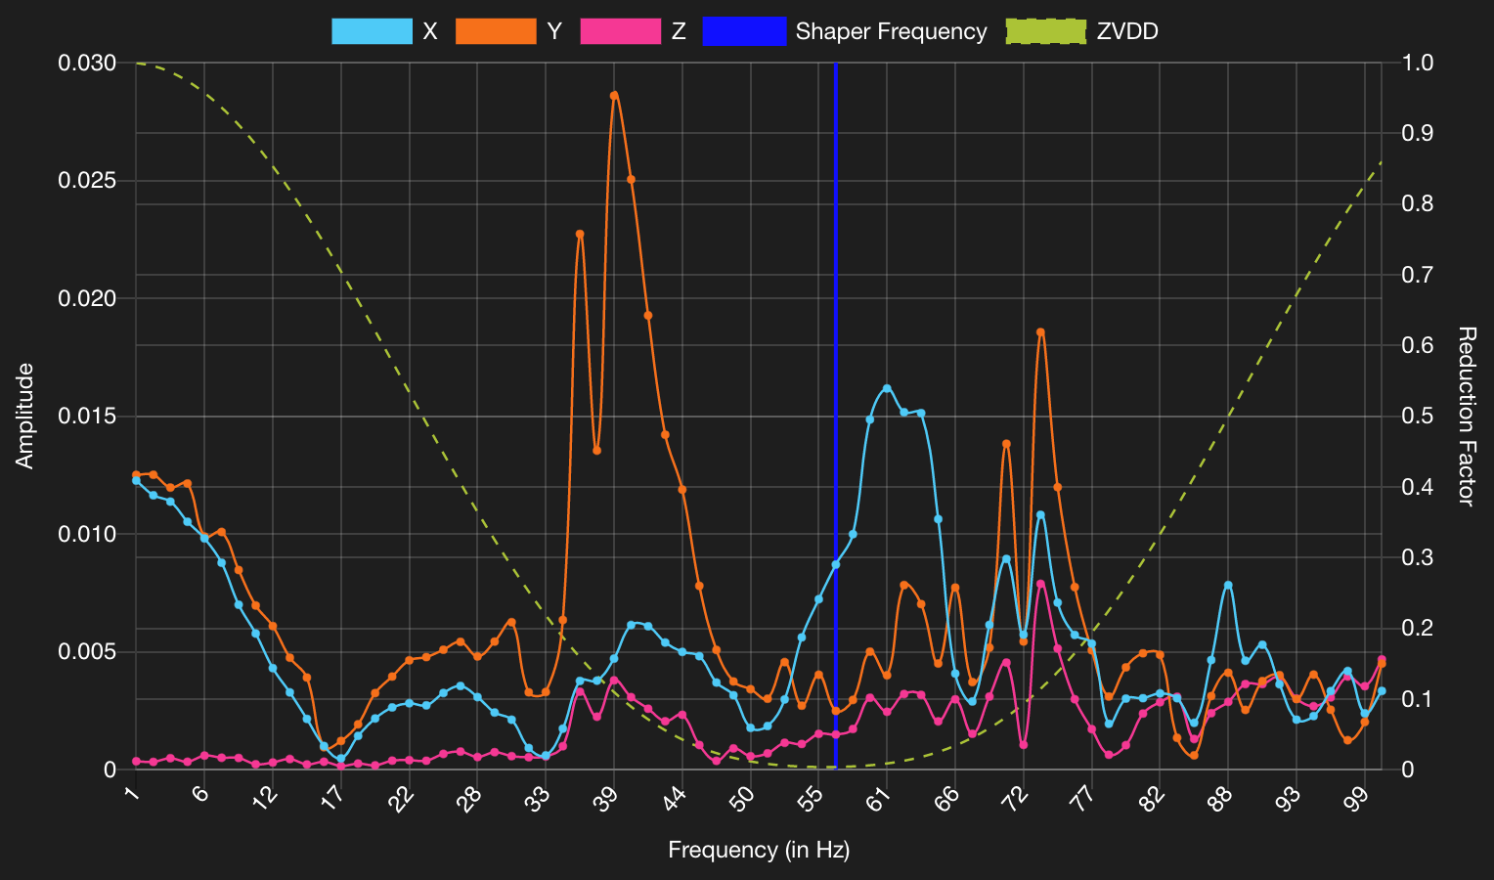
Task: Click the X peak point near 88 Hz
Action: (x=1228, y=585)
